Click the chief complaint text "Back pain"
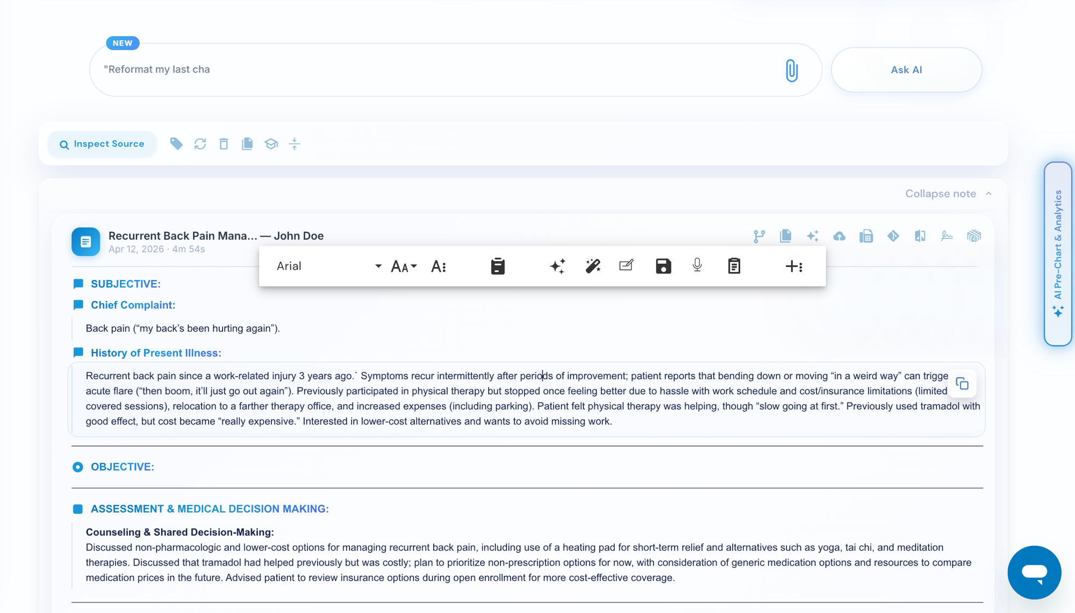The height and width of the screenshot is (613, 1075). tap(107, 328)
